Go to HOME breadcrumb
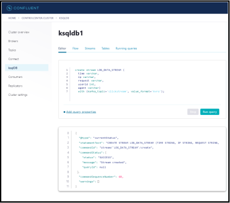The height and width of the screenshot is (203, 230). [12, 18]
